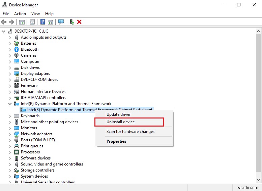Click the red X uninstall toolbar icon
262x191 pixels.
[x=79, y=22]
